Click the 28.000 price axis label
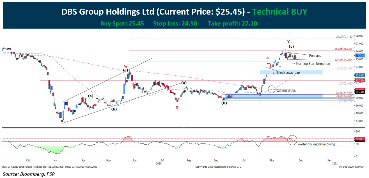This screenshot has height=178, width=369. tap(360, 36)
